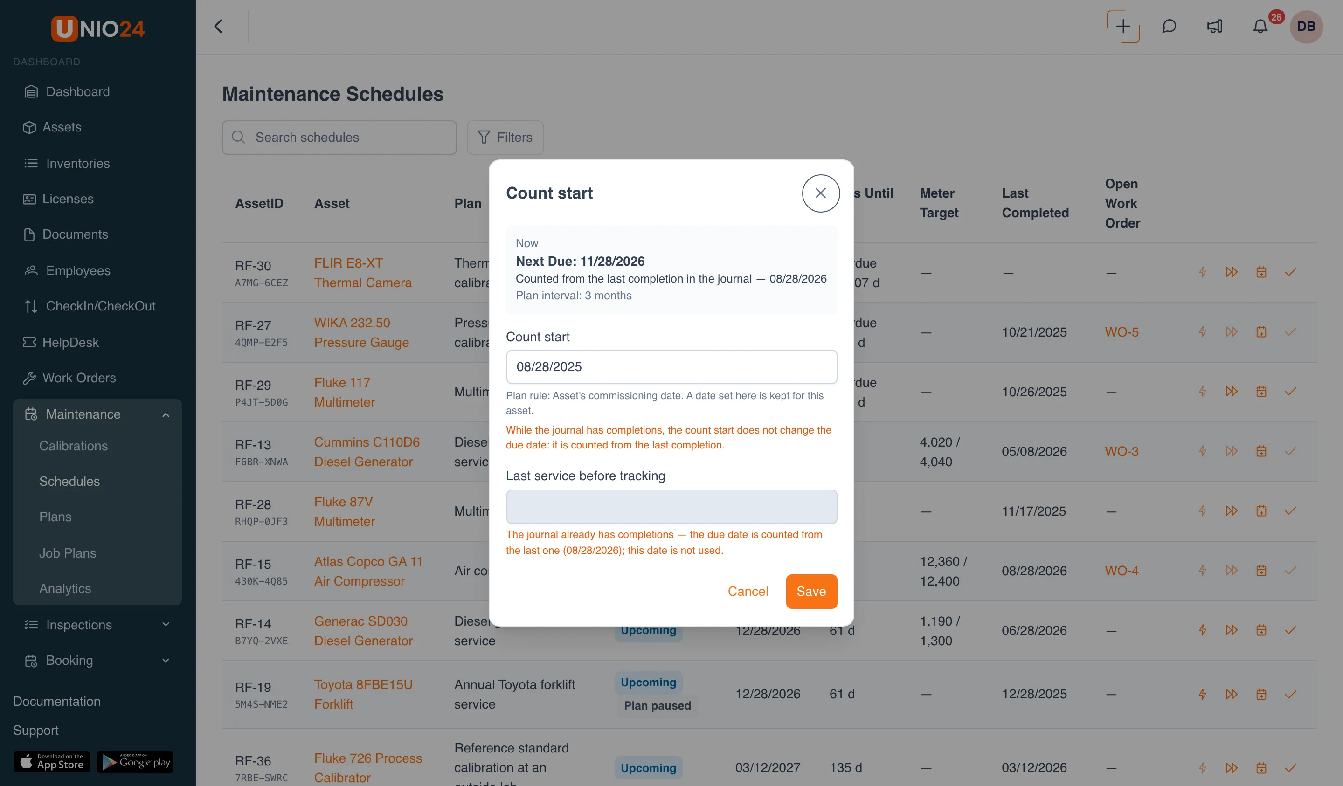Cancel the Count start dialog
1343x786 pixels.
748,592
